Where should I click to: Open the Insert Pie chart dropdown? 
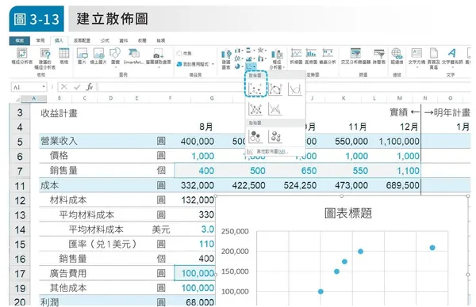pos(239,66)
